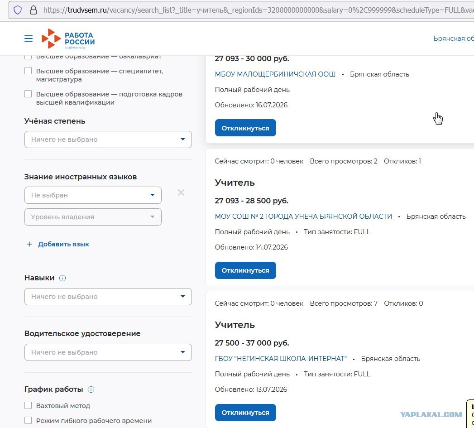Click info icon next to График работы
The width and height of the screenshot is (474, 428).
[x=91, y=390]
